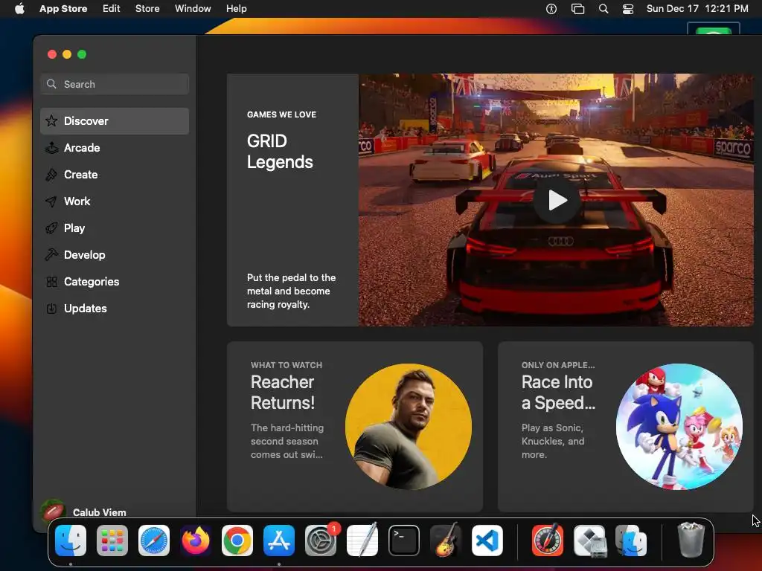Open Finder from the Dock
The height and width of the screenshot is (571, 762).
[x=71, y=541]
